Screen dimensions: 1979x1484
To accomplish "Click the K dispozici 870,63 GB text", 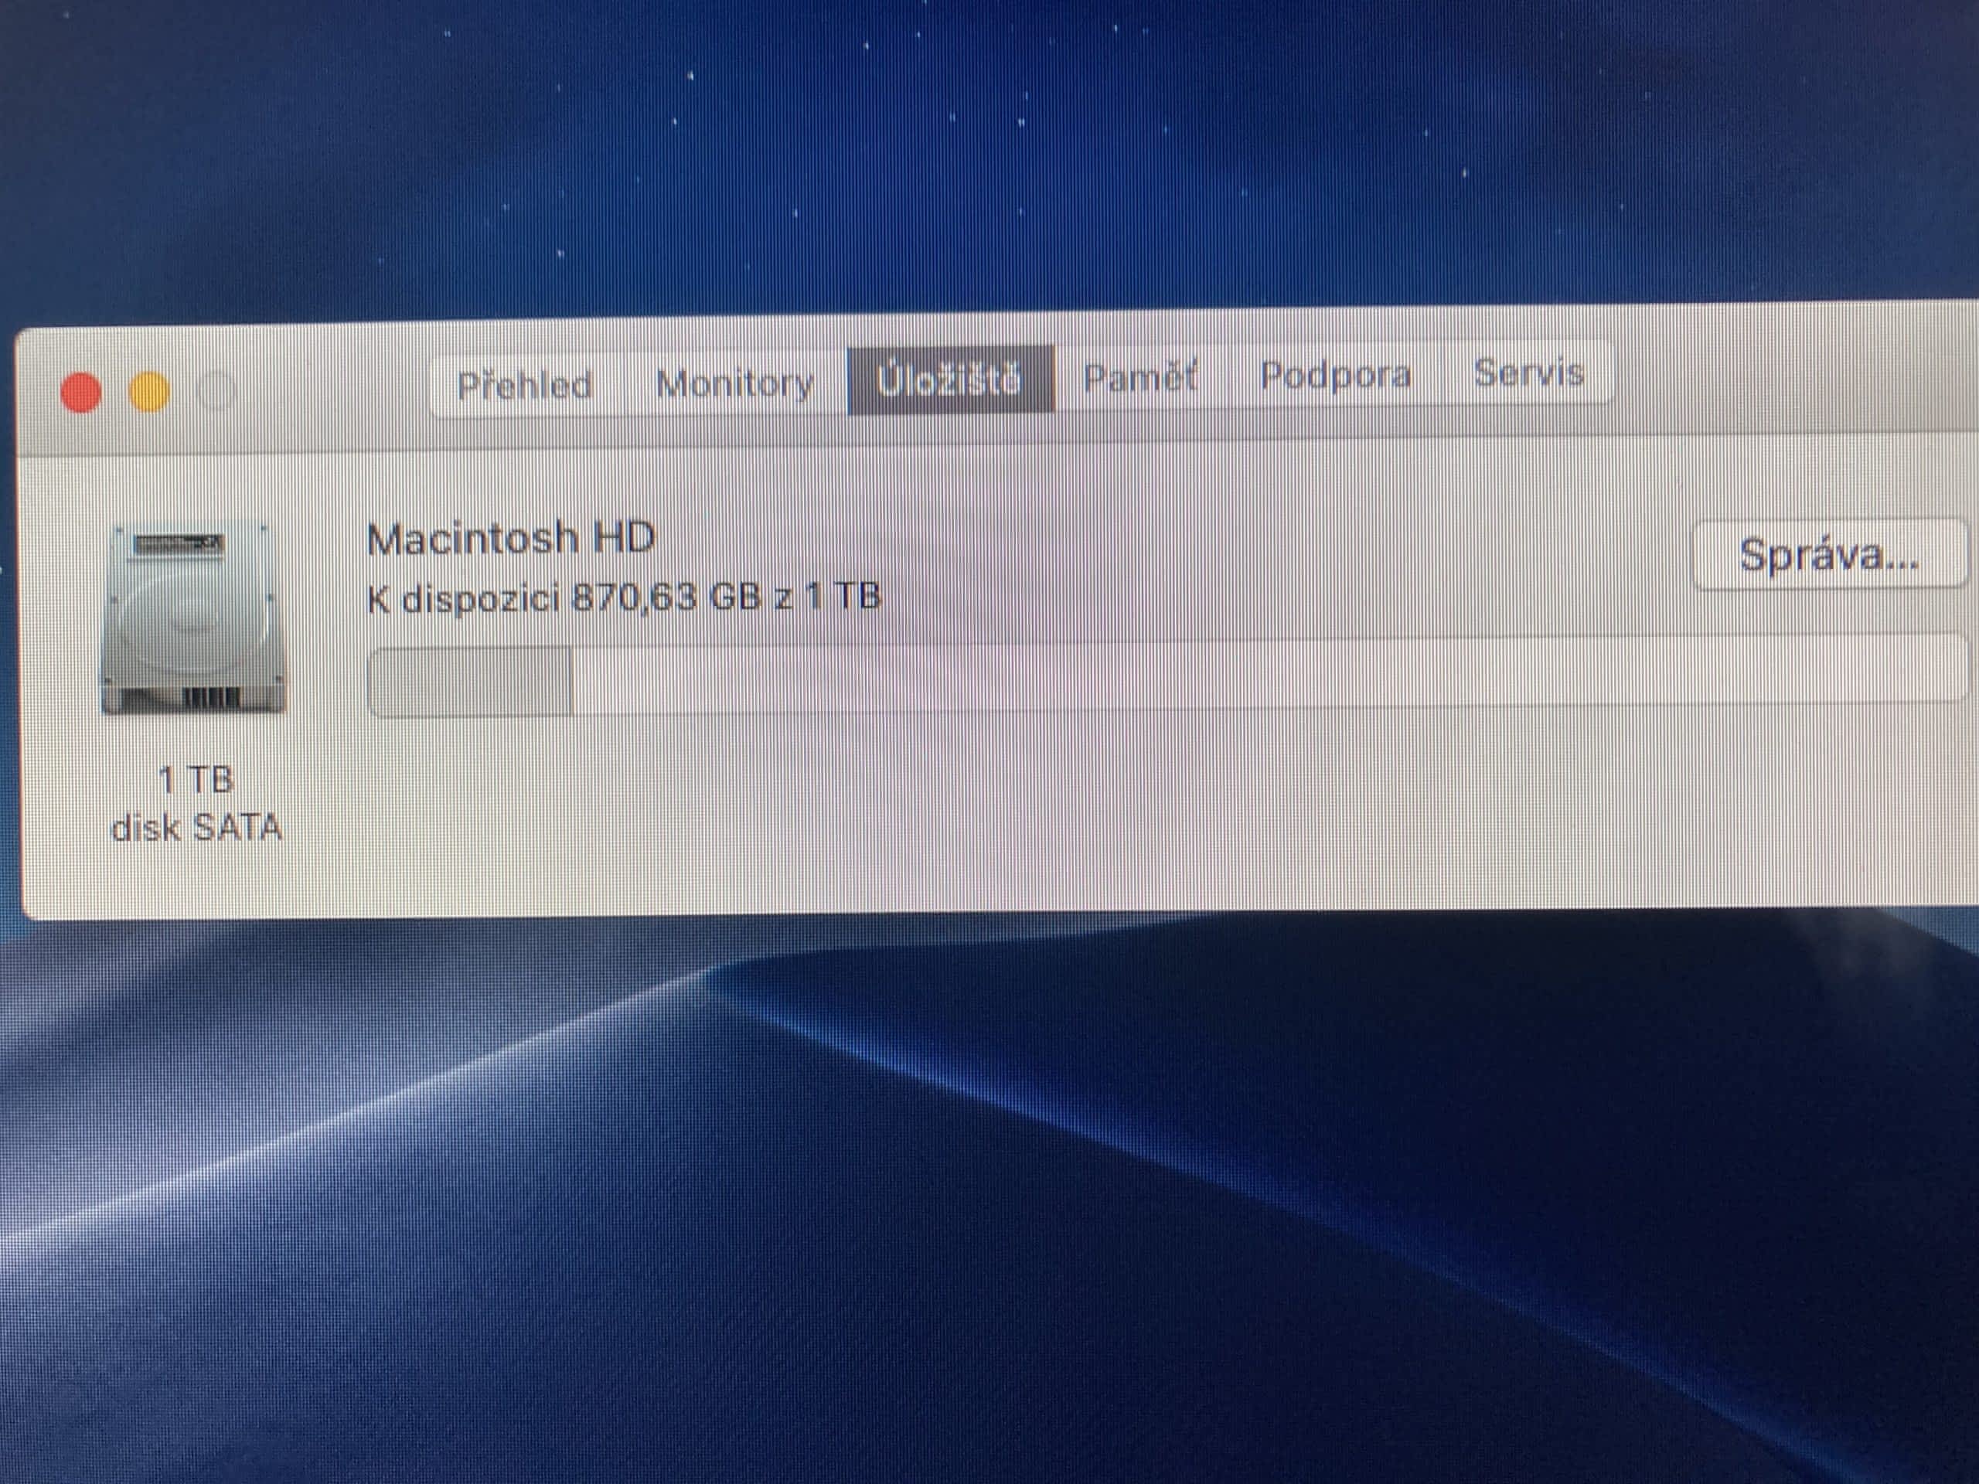I will (624, 597).
